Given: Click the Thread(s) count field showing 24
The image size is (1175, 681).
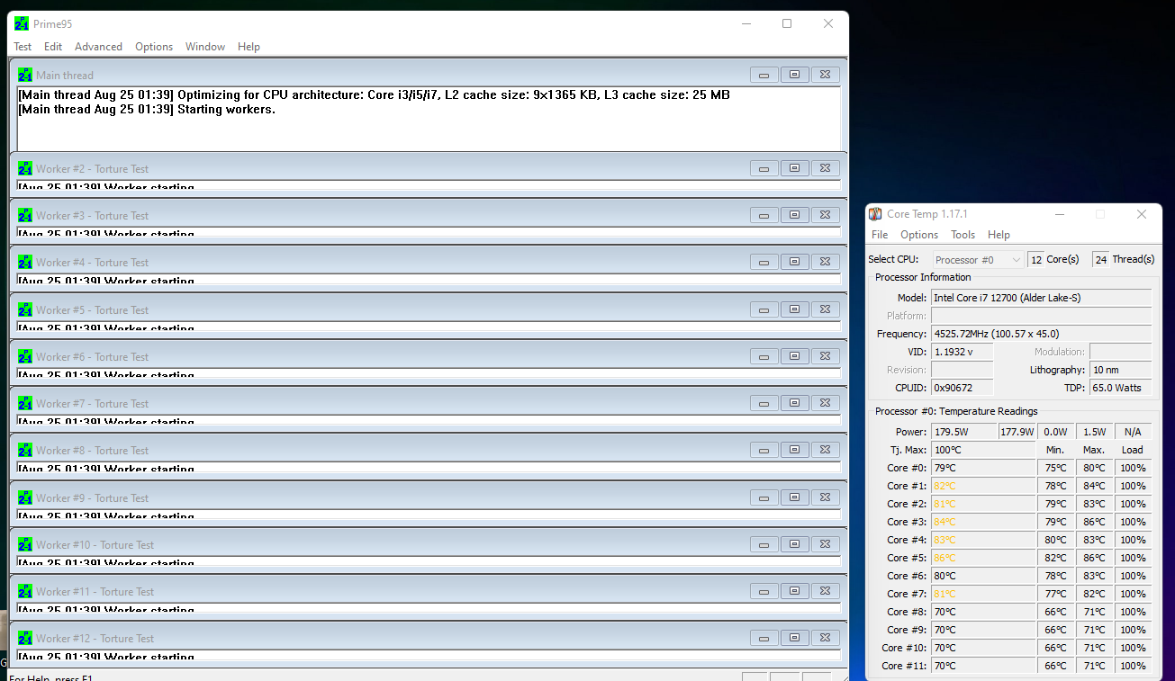Looking at the screenshot, I should tap(1100, 260).
